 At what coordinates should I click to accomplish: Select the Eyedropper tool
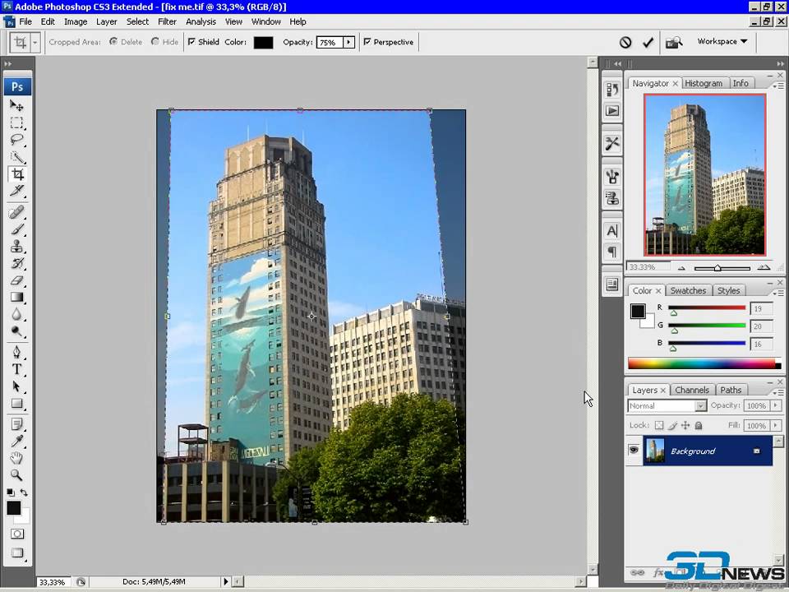click(16, 441)
